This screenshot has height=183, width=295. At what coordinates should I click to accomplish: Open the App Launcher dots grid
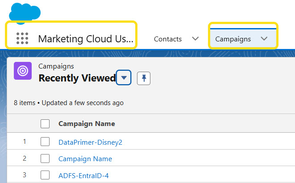22,38
